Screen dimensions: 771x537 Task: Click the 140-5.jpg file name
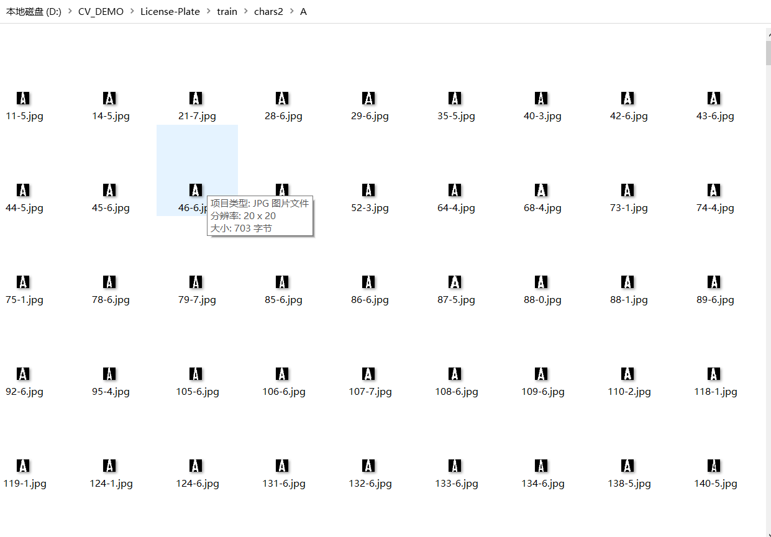(x=716, y=484)
